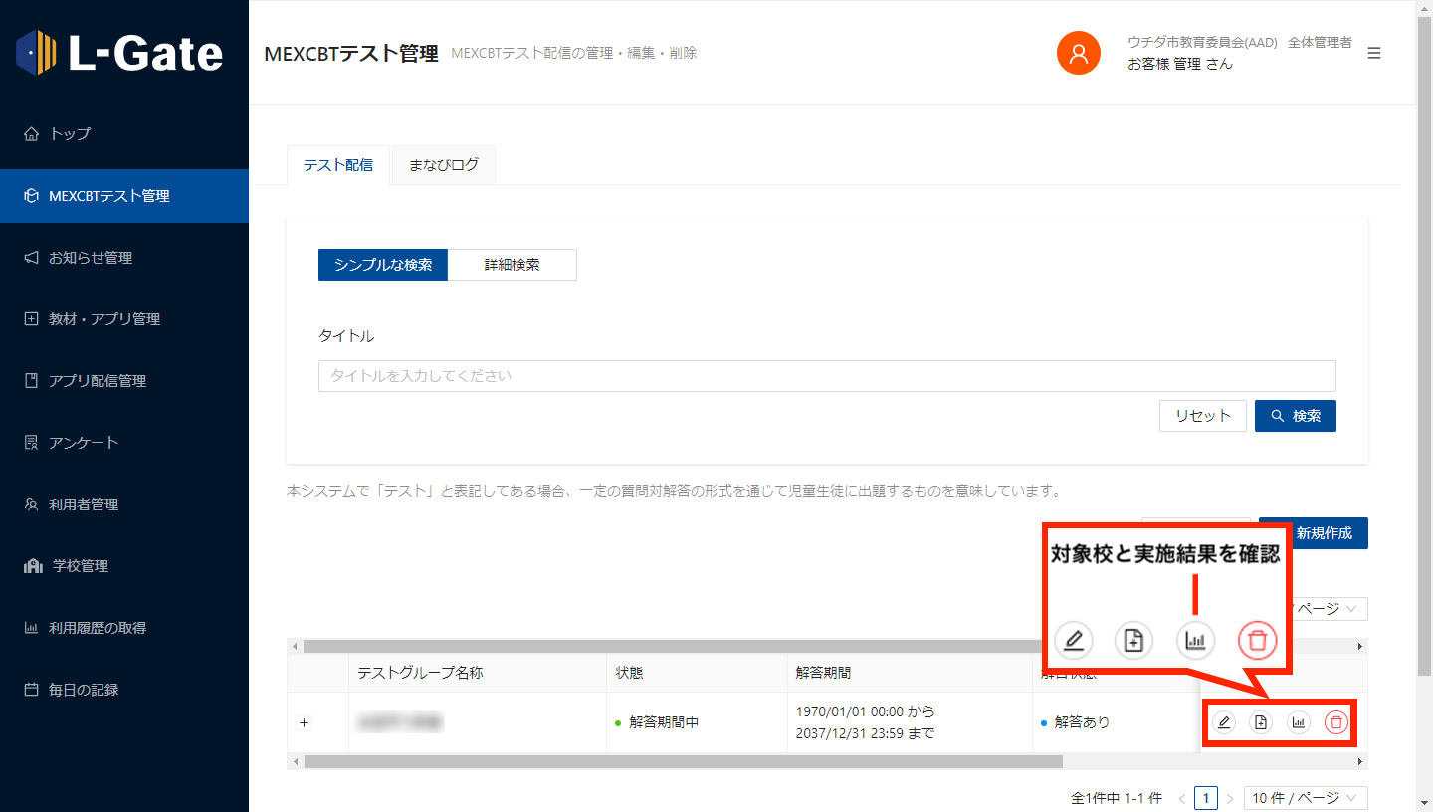This screenshot has width=1433, height=812.
Task: Open the per-page dropdown above the table
Action: click(x=1329, y=608)
